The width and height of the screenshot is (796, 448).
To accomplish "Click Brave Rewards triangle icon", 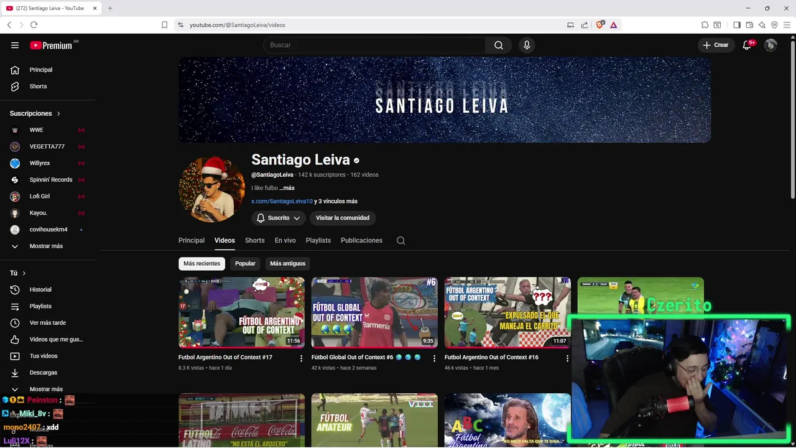I will 614,25.
